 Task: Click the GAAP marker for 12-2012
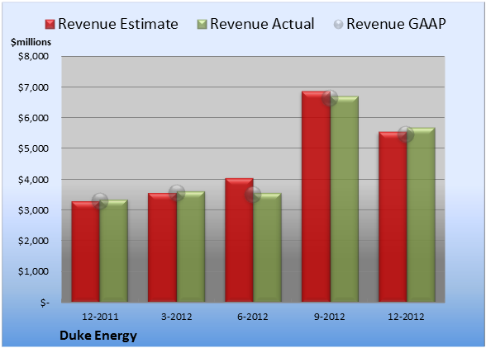tap(406, 134)
